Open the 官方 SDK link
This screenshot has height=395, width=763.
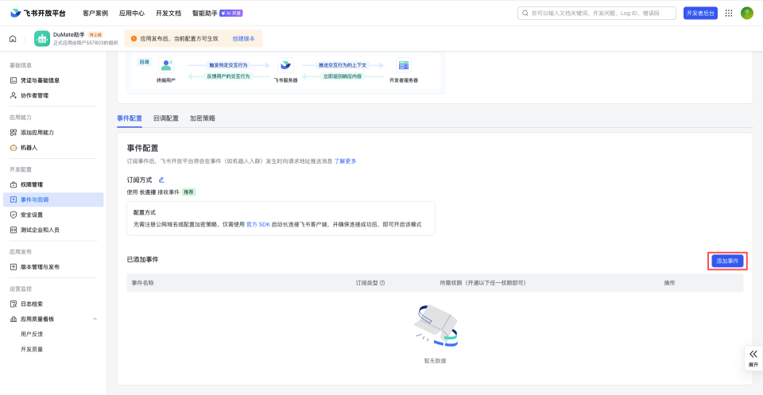point(258,225)
